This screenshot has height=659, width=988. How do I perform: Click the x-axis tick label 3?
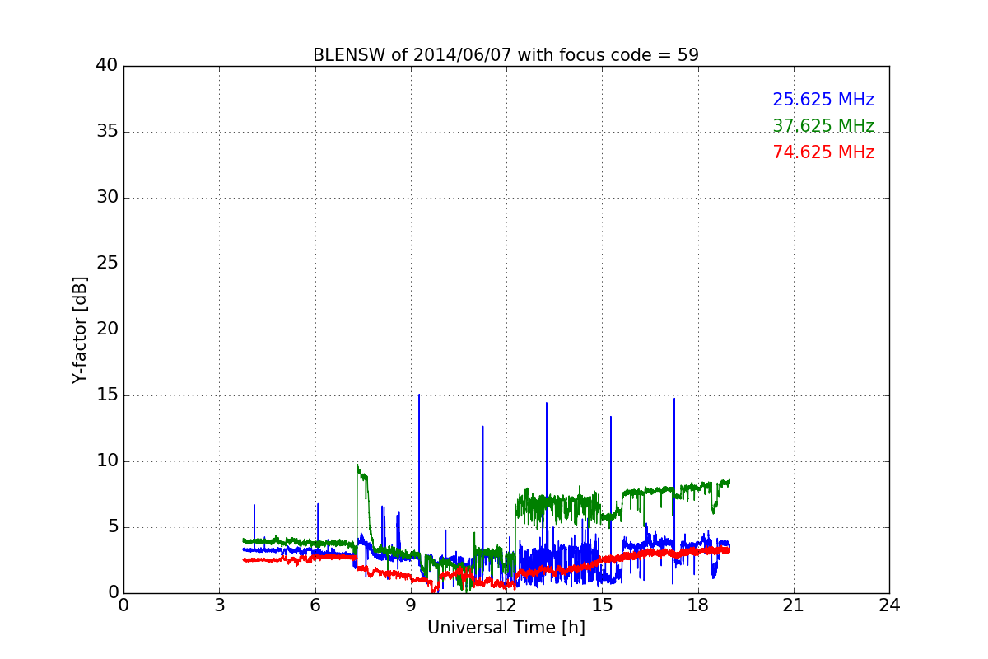(219, 605)
